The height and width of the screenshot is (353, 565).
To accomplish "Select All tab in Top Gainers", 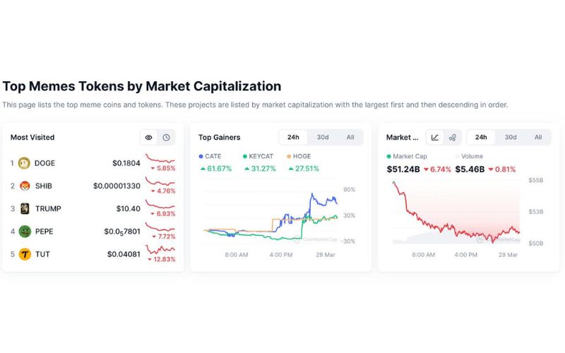I will point(350,137).
